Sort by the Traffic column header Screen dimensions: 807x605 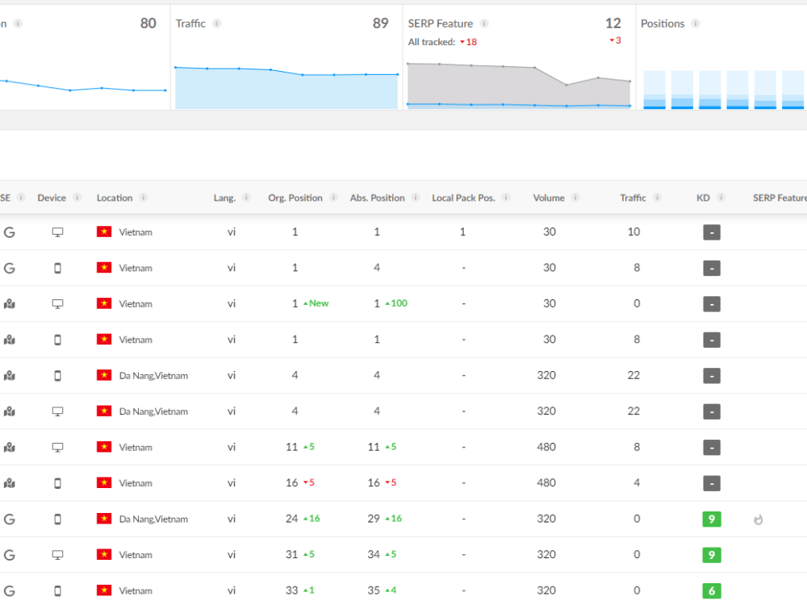633,198
